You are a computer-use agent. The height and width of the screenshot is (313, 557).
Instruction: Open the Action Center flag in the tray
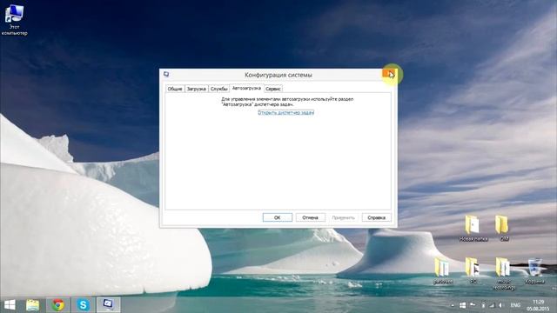coord(473,305)
